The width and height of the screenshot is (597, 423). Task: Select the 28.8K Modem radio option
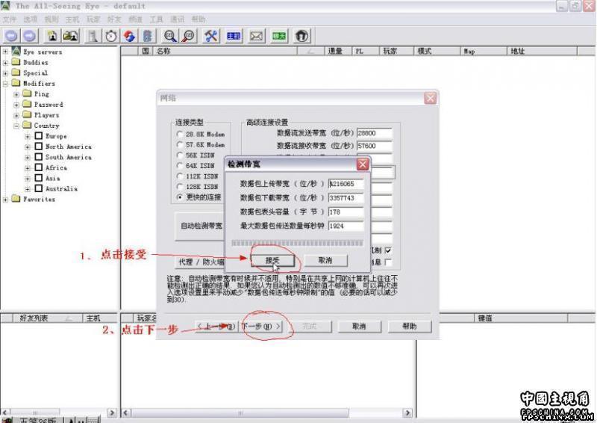tap(180, 135)
